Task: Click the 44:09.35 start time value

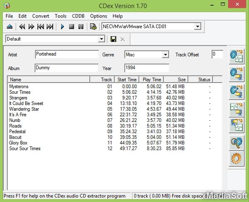Action: tap(128, 143)
